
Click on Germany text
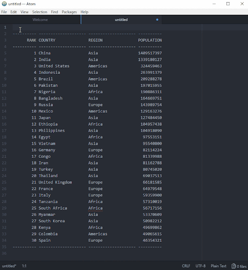(x=47, y=150)
